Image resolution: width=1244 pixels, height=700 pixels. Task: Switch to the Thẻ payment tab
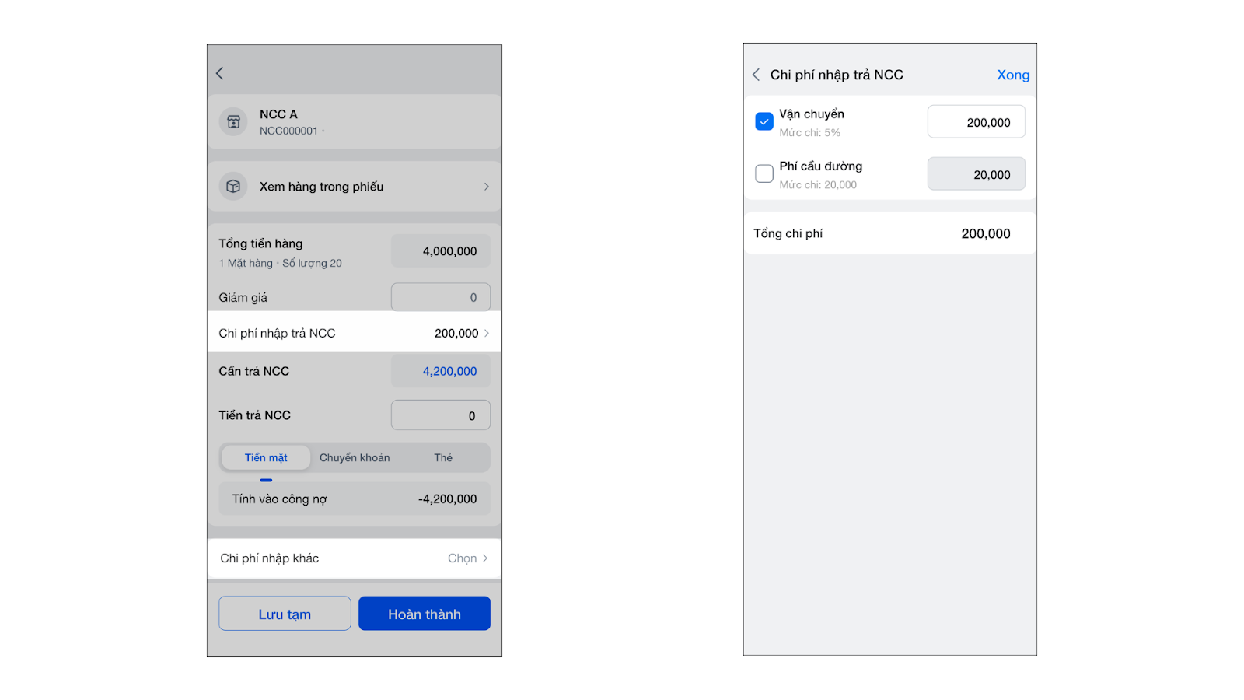443,458
